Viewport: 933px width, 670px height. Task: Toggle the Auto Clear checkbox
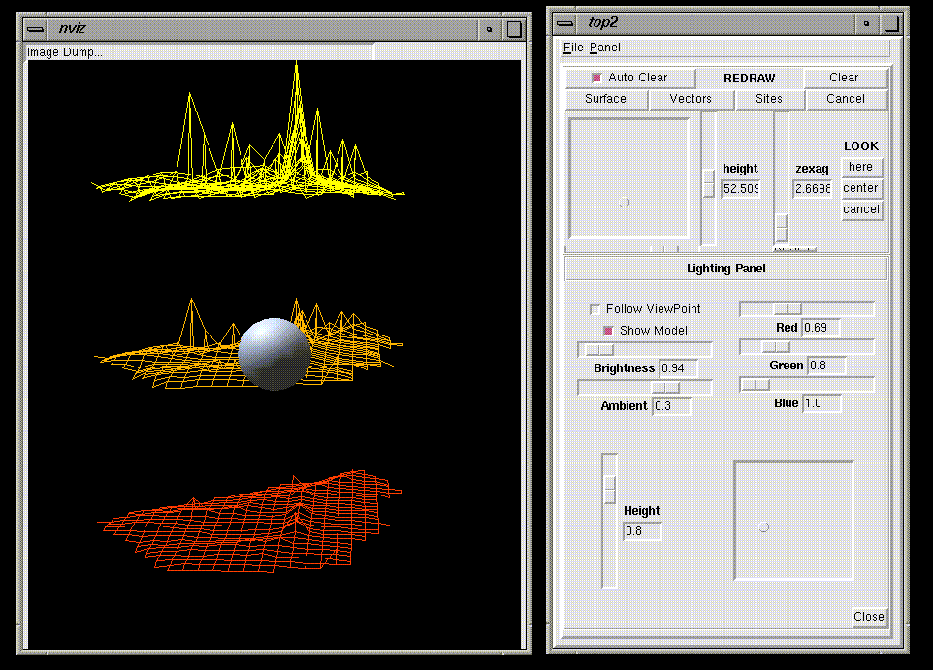tap(596, 78)
